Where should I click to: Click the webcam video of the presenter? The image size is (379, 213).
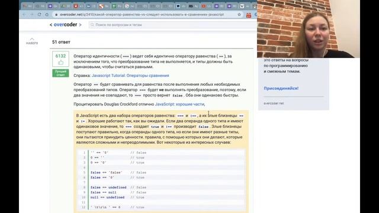pyautogui.click(x=309, y=29)
